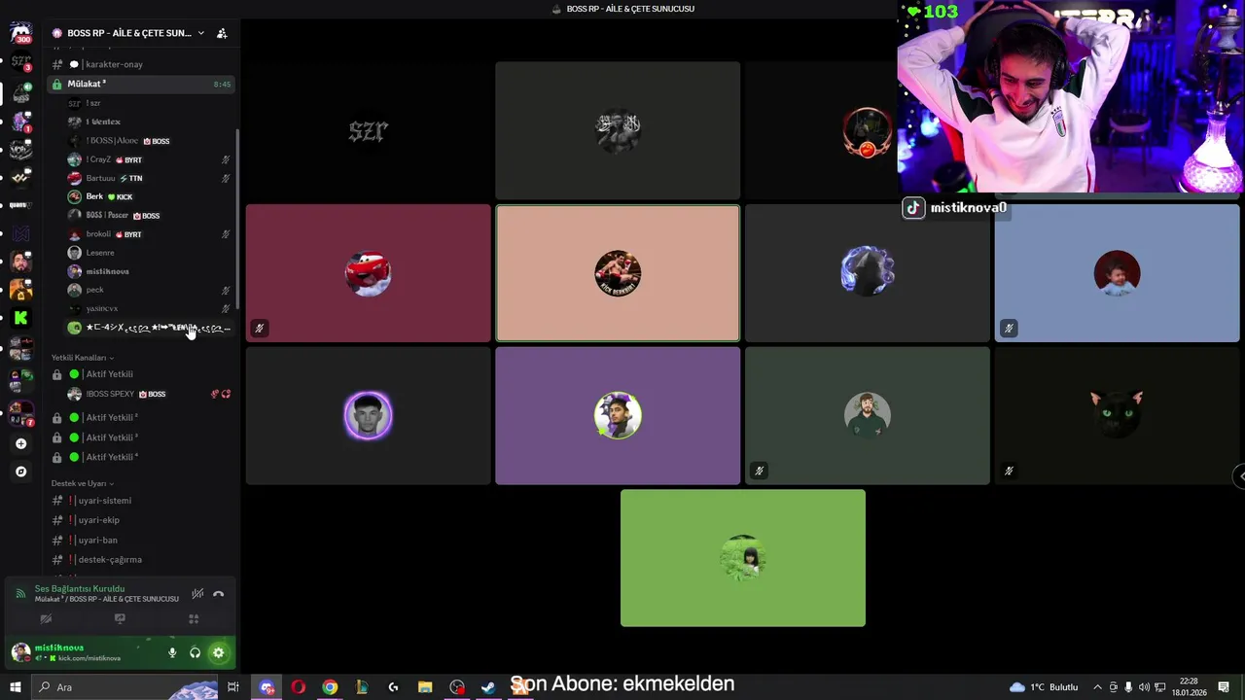Image resolution: width=1245 pixels, height=700 pixels.
Task: Open Opera browser from the taskbar
Action: coord(298,687)
